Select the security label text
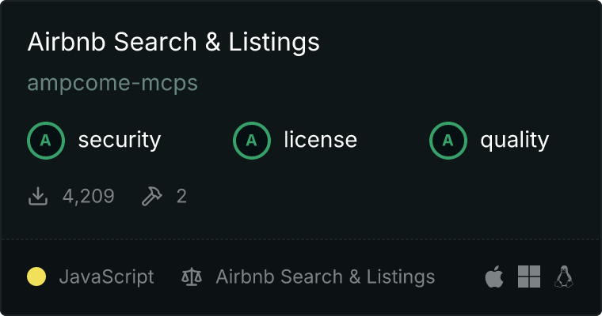The width and height of the screenshot is (602, 316). pyautogui.click(x=119, y=141)
